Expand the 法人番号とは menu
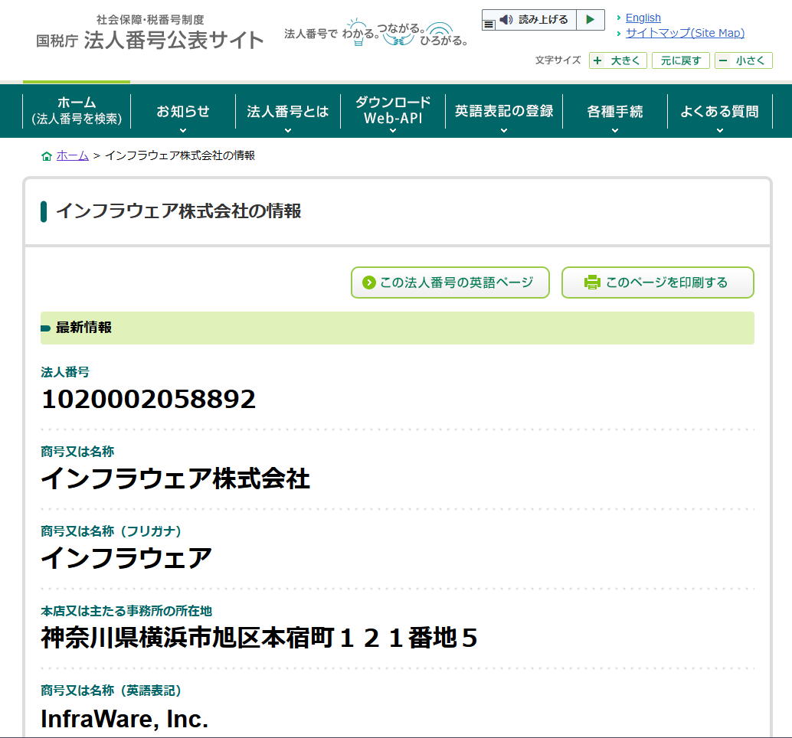The image size is (792, 738). (288, 112)
